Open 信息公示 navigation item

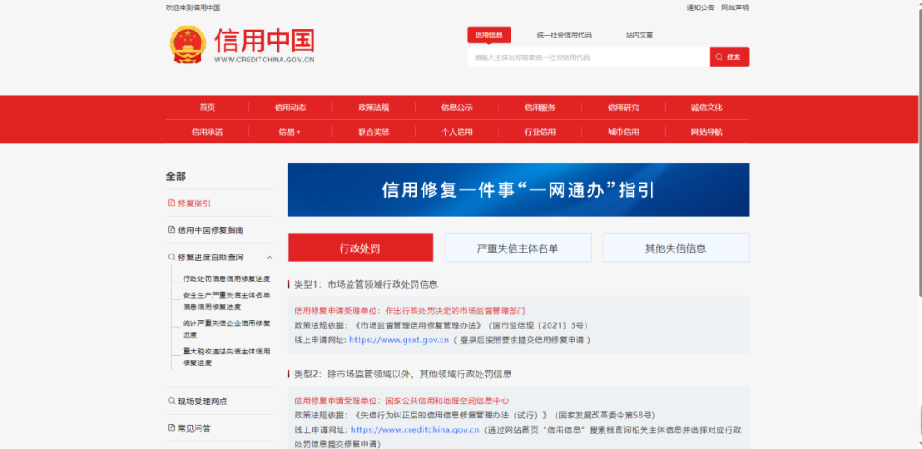(x=457, y=108)
